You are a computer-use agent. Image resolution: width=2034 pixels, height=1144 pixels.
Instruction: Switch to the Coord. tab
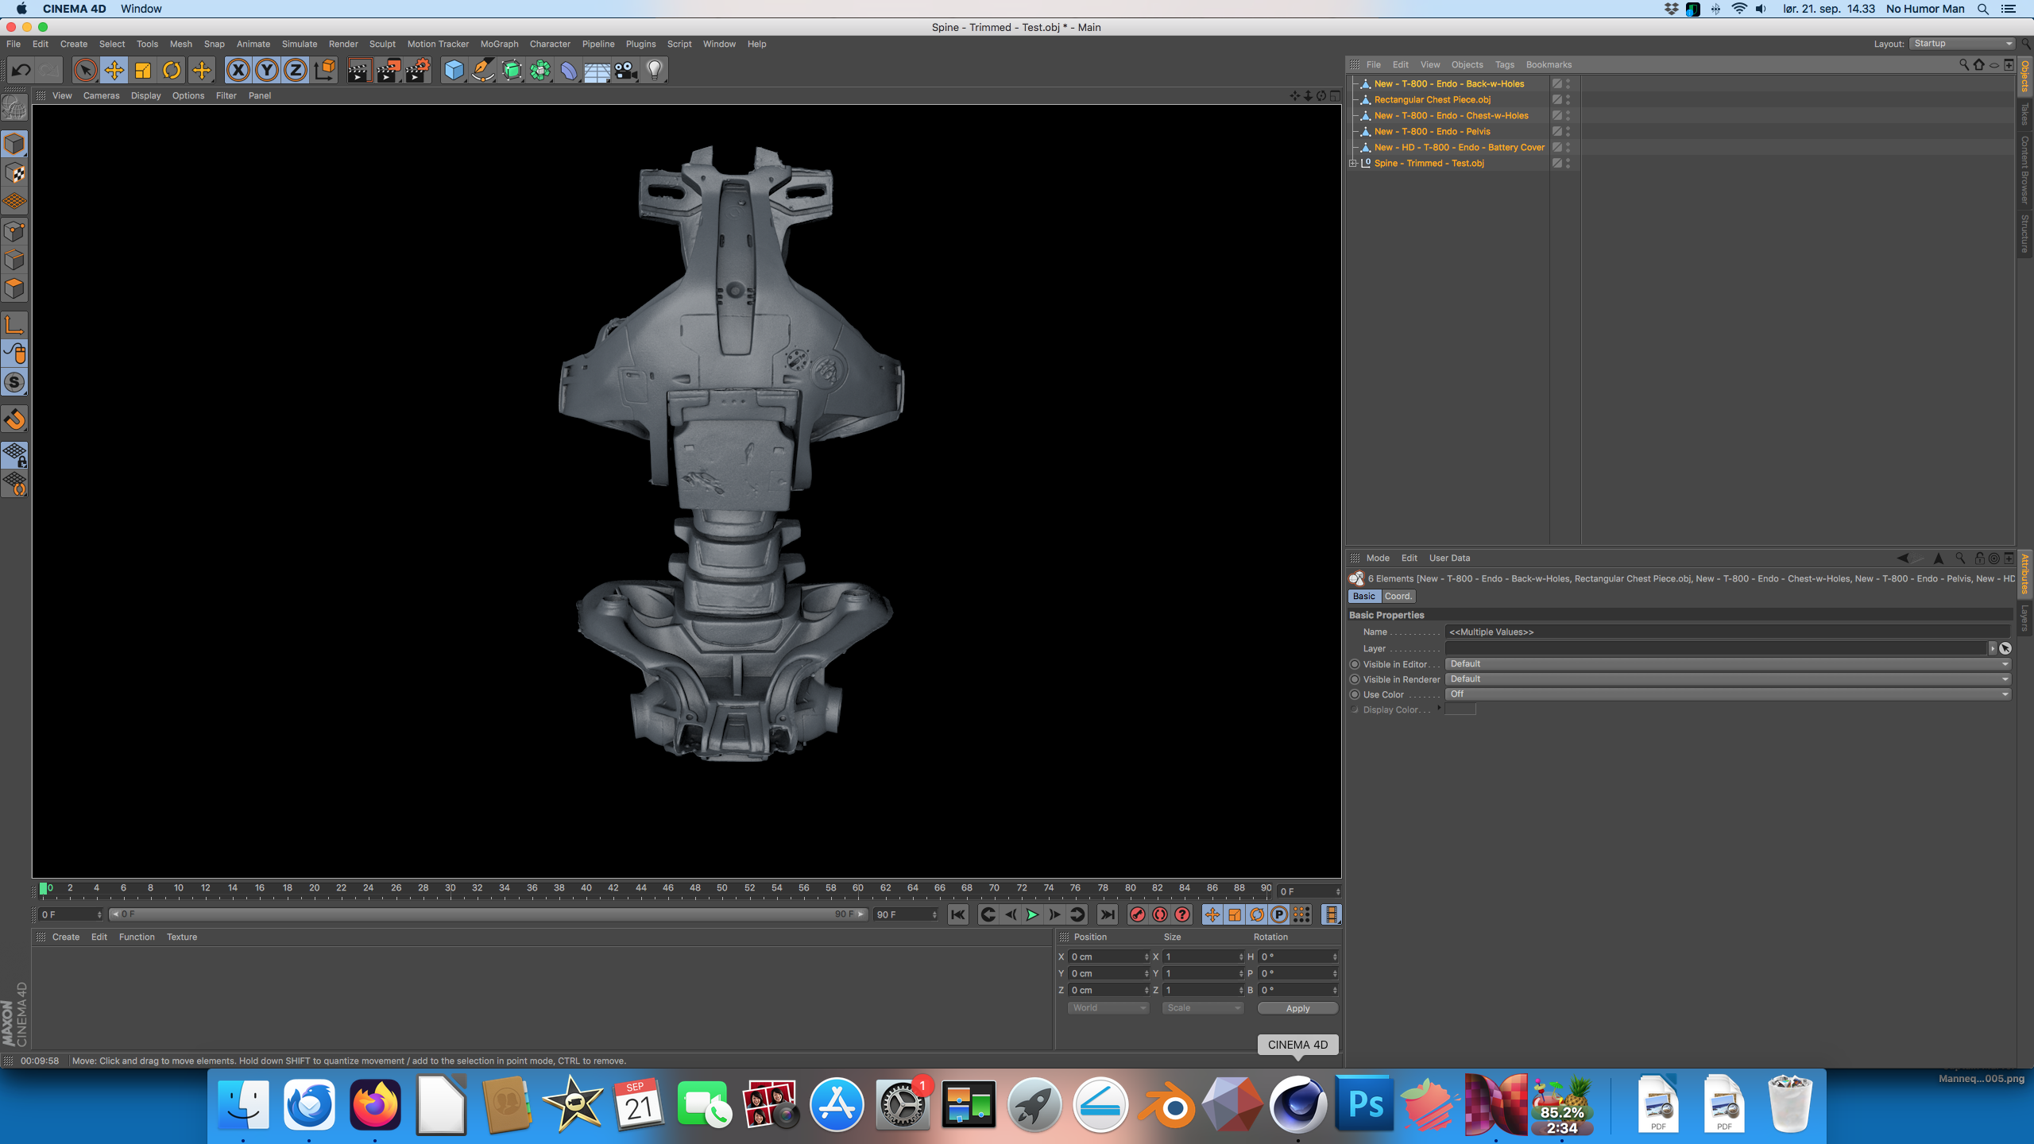pyautogui.click(x=1398, y=596)
